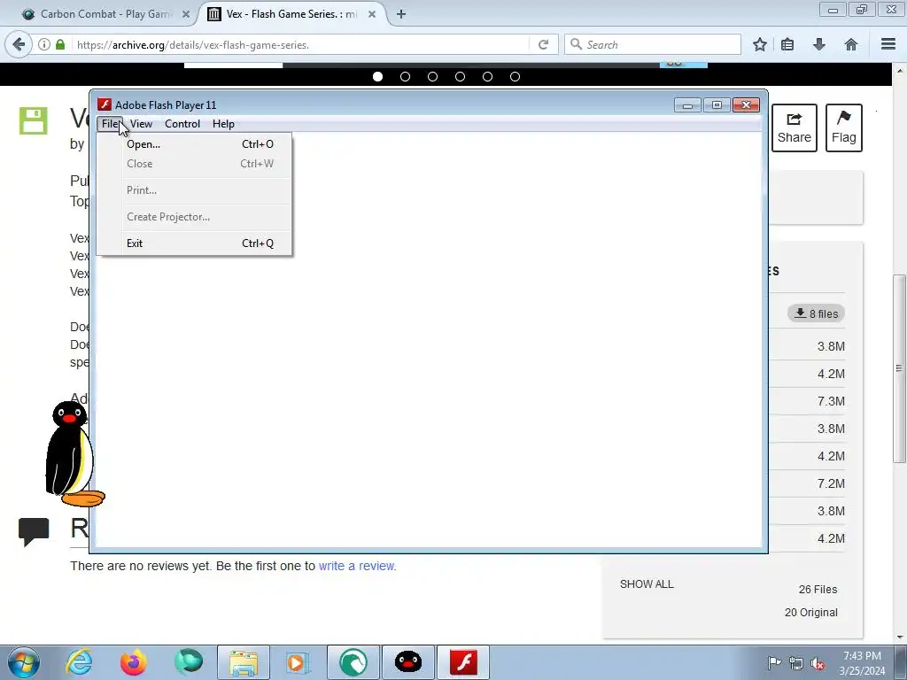Click the reviews speech bubble icon

coord(34,531)
